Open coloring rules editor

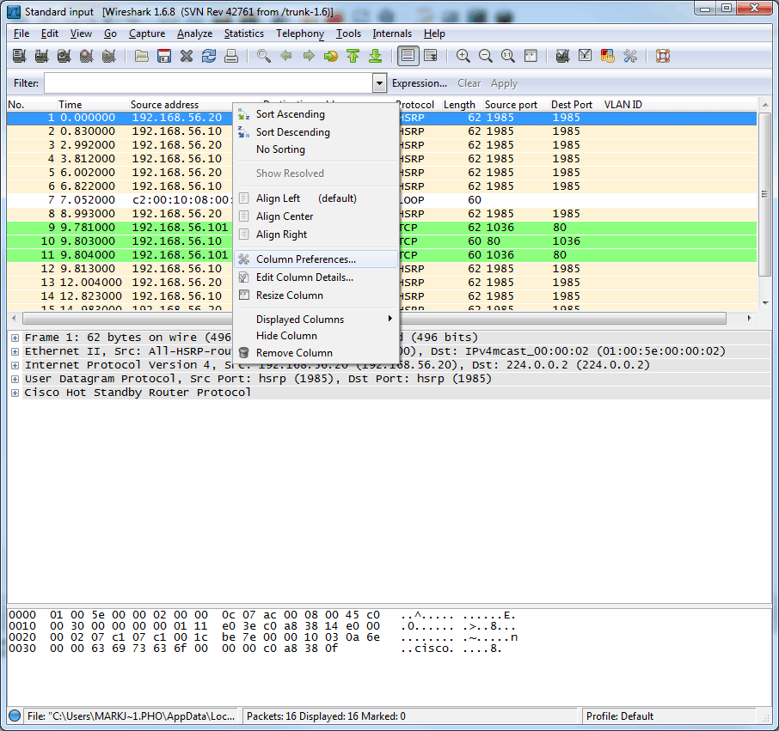click(x=608, y=56)
